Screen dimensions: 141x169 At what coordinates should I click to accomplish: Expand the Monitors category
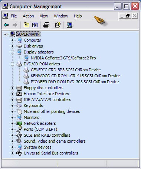pyautogui.click(x=12, y=117)
